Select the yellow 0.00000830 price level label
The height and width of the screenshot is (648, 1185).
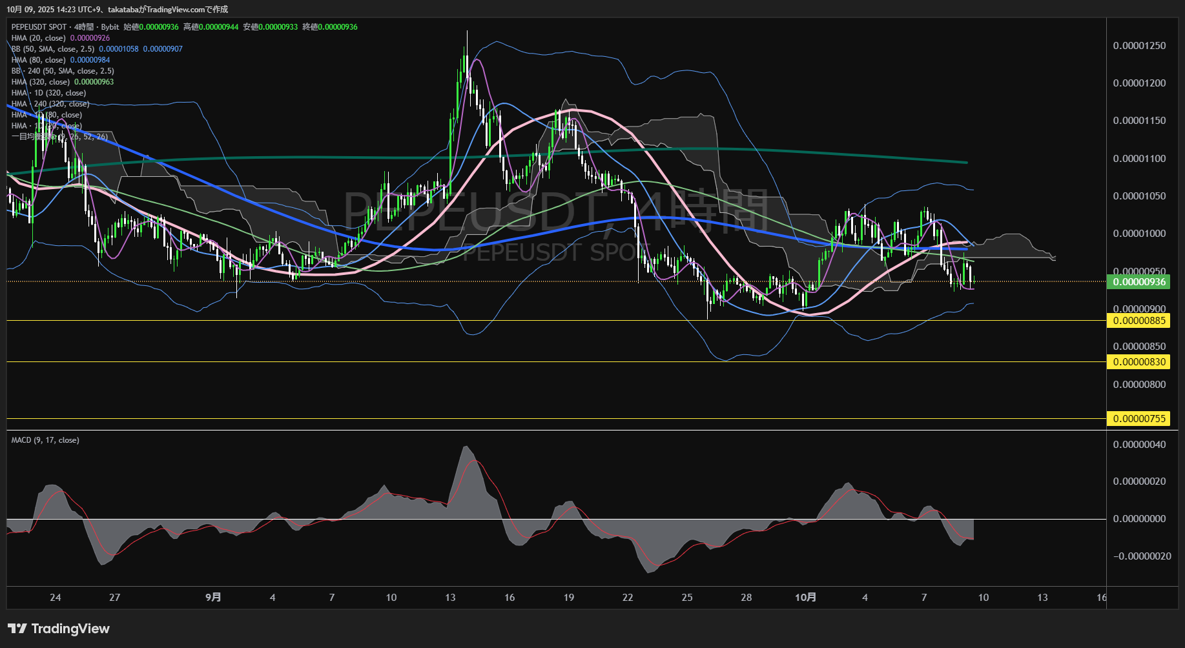pos(1140,362)
